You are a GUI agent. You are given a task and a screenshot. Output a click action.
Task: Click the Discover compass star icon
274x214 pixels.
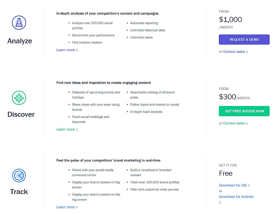tap(19, 98)
